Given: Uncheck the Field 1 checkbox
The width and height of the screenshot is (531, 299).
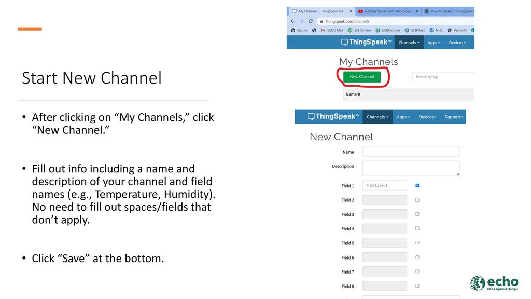Looking at the screenshot, I should (417, 185).
